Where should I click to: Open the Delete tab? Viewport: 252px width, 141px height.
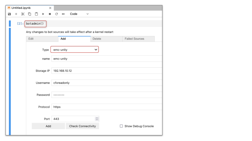pyautogui.click(x=106, y=39)
